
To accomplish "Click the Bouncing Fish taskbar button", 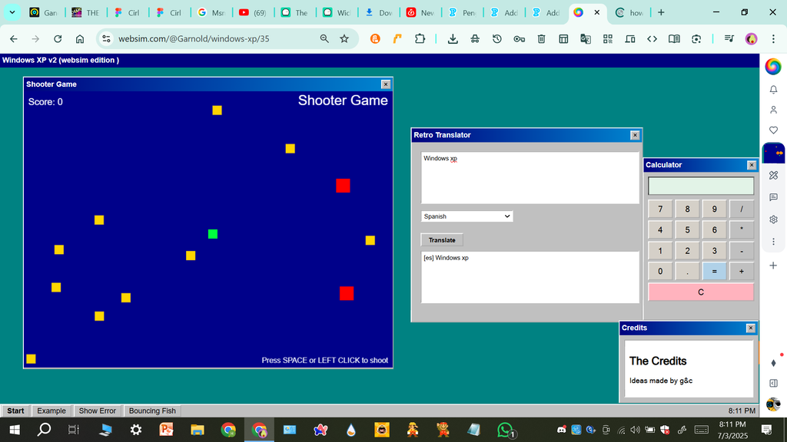I will (152, 411).
